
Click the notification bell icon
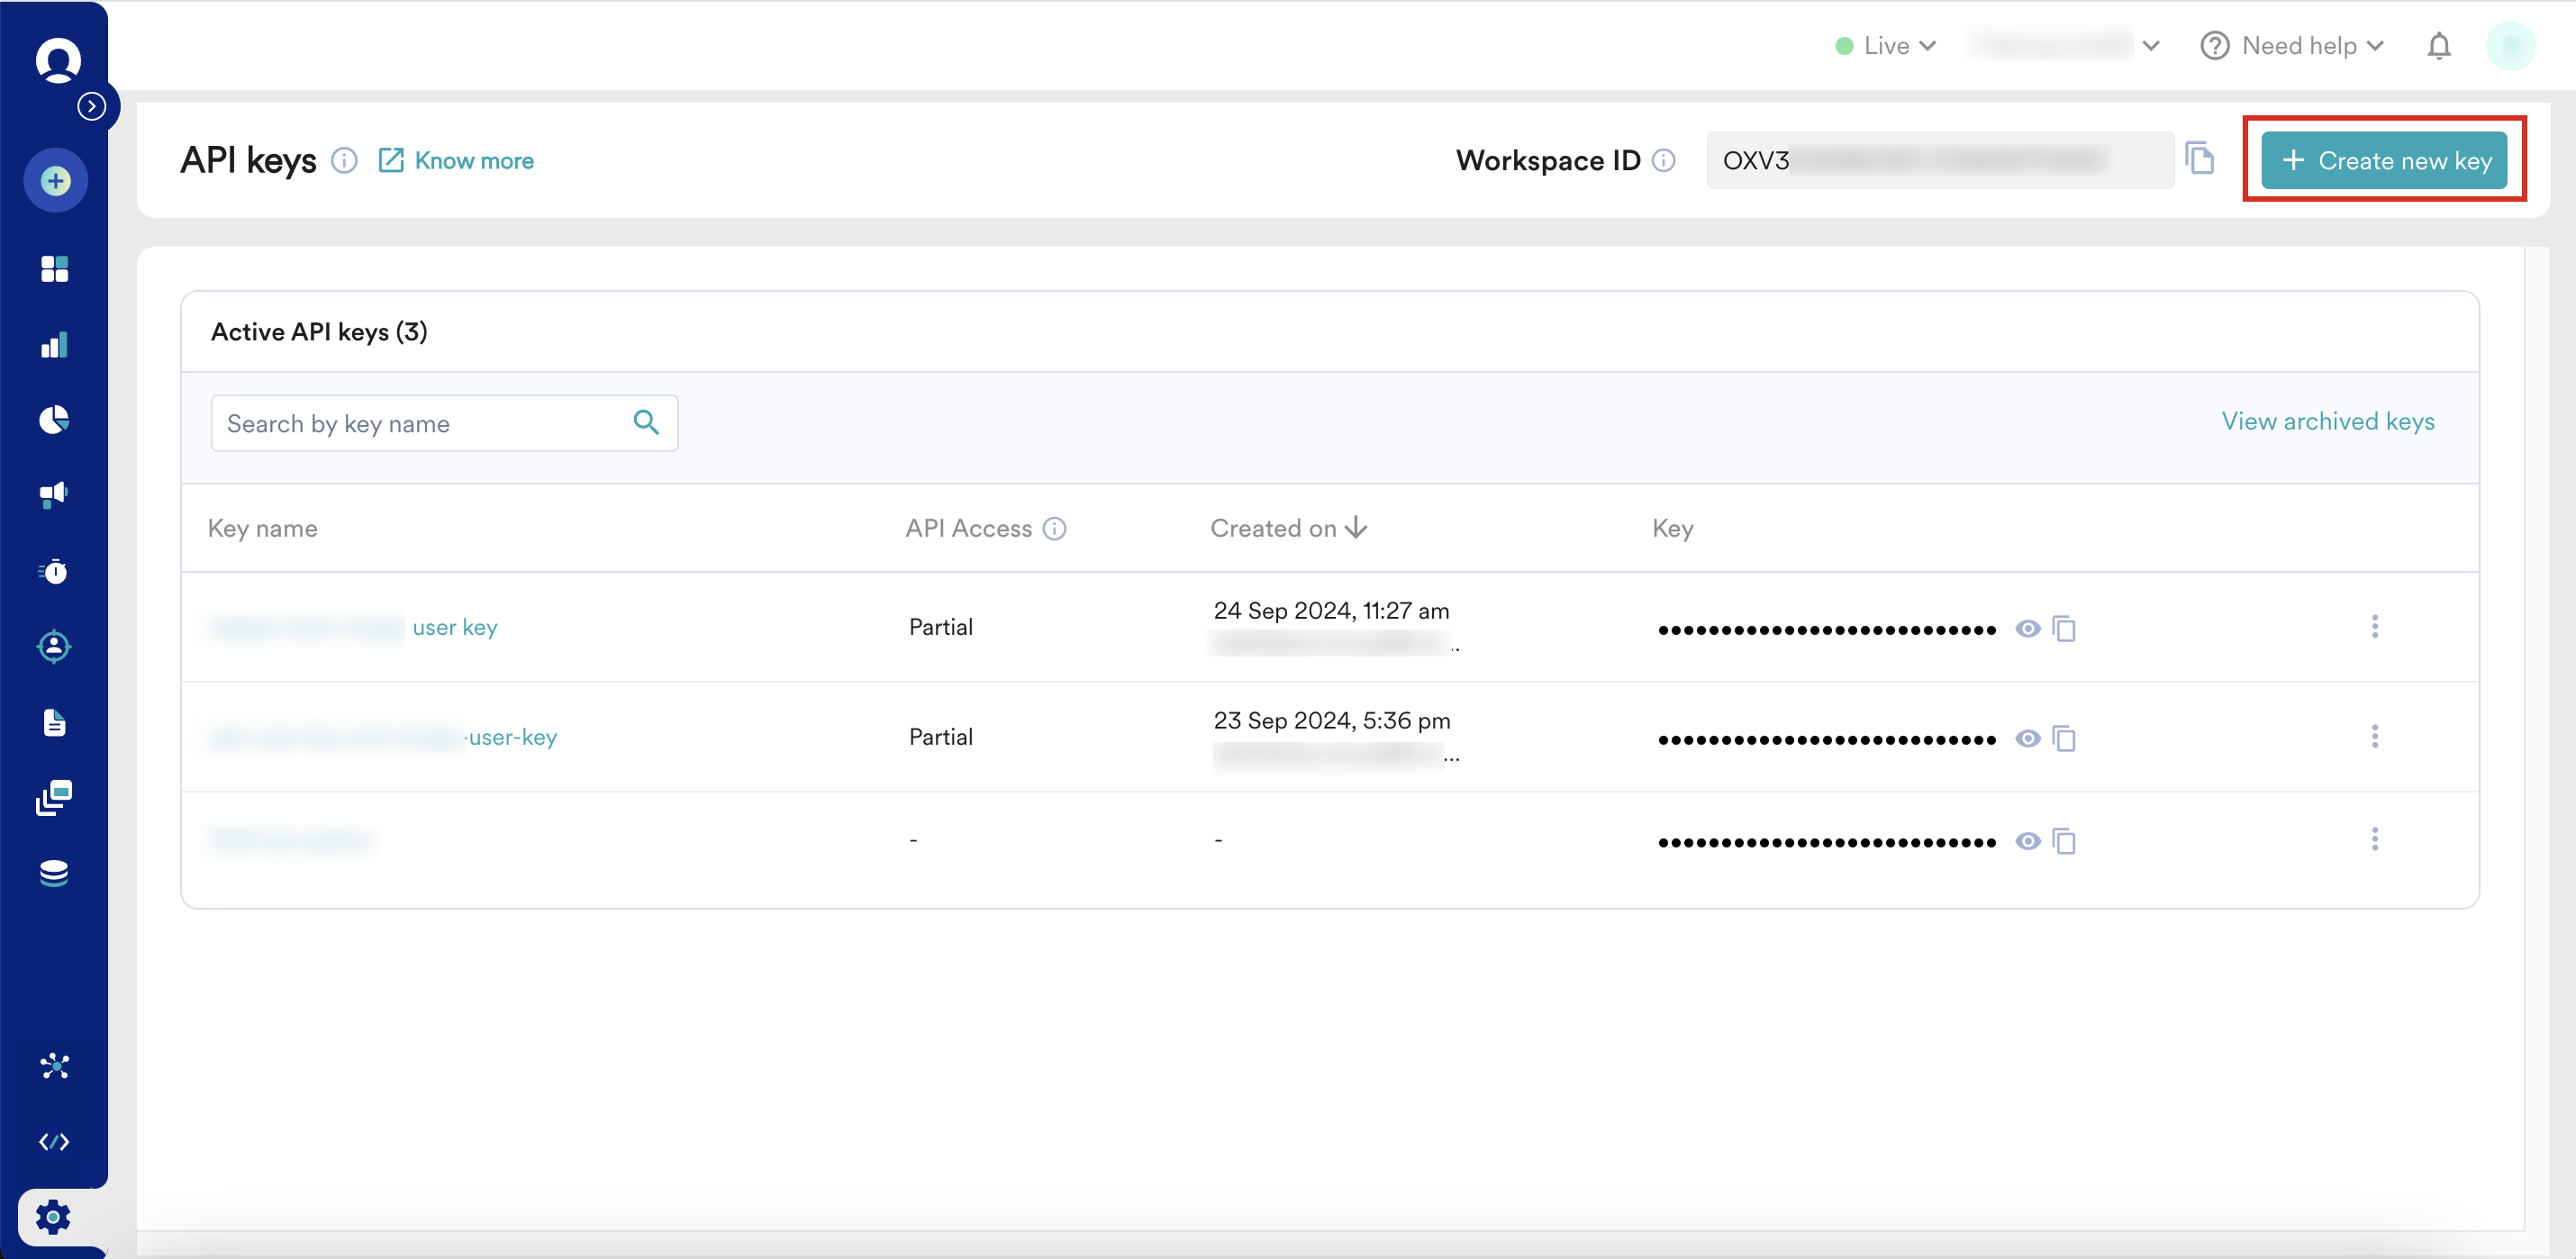click(2439, 46)
